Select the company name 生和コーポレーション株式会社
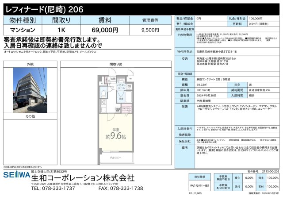Image resolution: width=283 pixels, height=200 pixels. (83, 178)
